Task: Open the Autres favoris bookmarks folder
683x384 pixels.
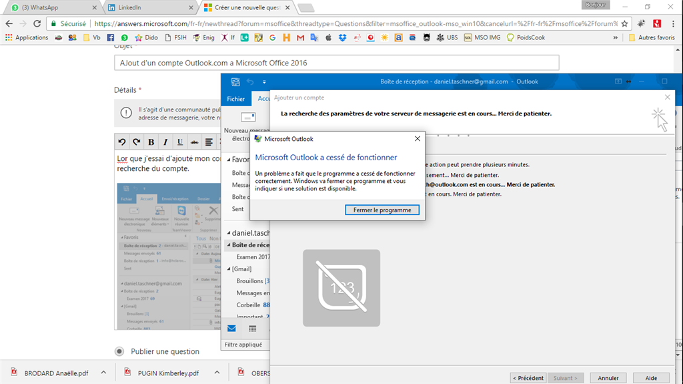Action: click(652, 37)
